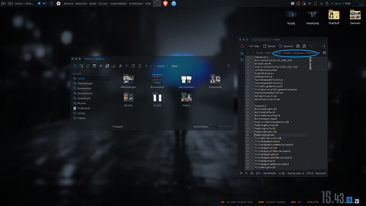Click the Tabs button in Kate toolbar
Screen dimensions: 366x206
tap(254, 46)
